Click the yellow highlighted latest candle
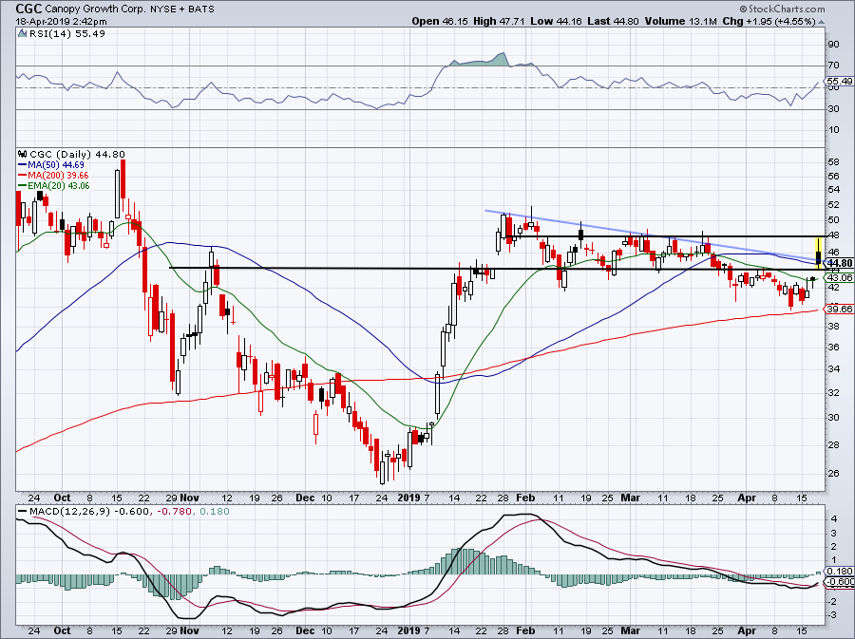This screenshot has width=855, height=639. [x=819, y=252]
